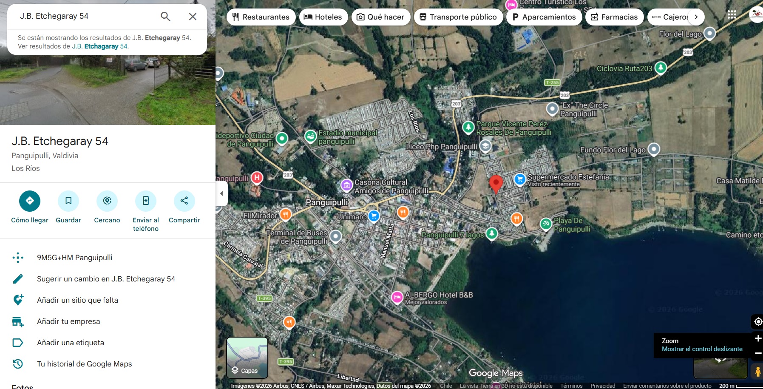Click Panguipulli 7 lagos park marker
The image size is (763, 389).
(x=492, y=233)
